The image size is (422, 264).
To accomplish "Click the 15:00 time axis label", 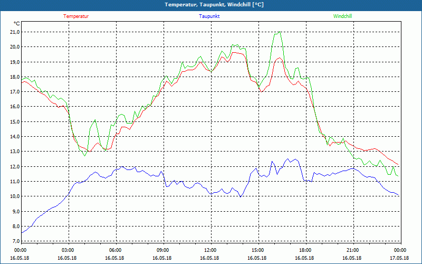I will [258, 250].
